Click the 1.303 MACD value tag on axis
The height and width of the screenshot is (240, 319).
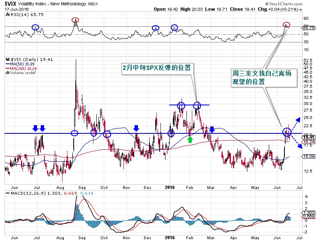[309, 213]
